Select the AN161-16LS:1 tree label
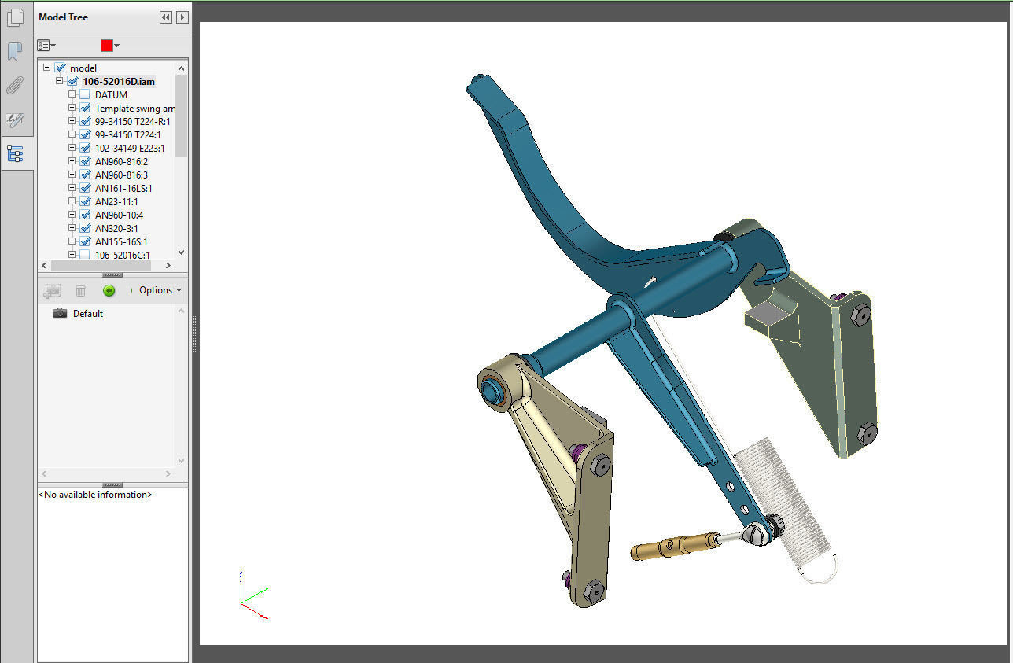The width and height of the screenshot is (1013, 663). 123,188
